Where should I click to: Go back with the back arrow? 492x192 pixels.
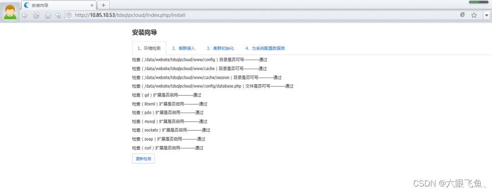[25, 15]
